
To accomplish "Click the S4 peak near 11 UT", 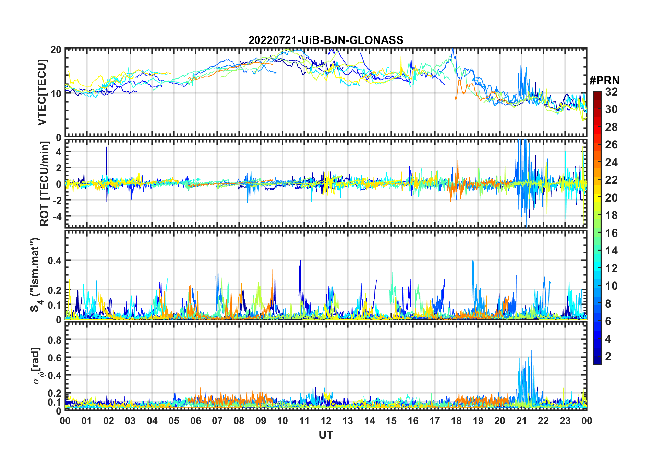I will [x=300, y=278].
